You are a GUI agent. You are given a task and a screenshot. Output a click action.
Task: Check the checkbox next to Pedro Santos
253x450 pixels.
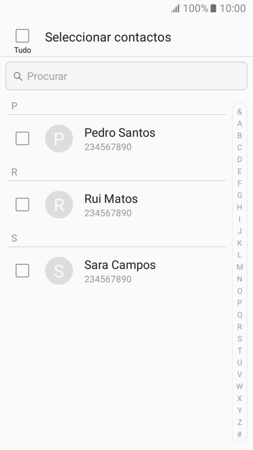tap(22, 138)
